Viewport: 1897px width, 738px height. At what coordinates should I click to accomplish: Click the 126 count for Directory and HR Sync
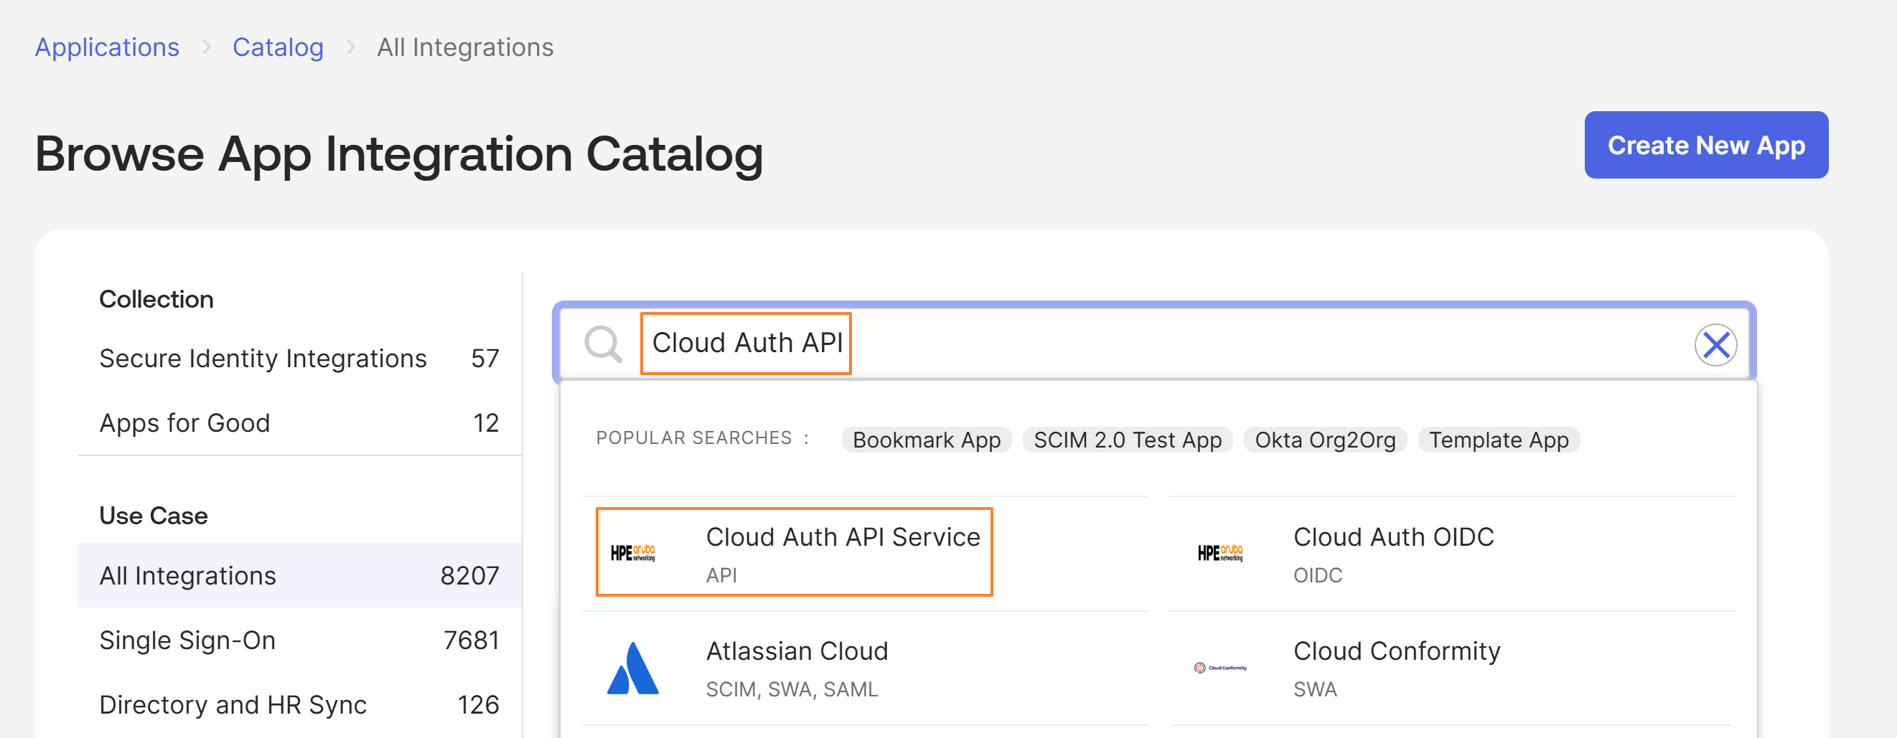tap(479, 705)
